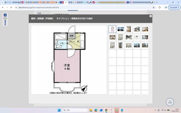Open the Outlook mail app on taskbar
This screenshot has width=181, height=113.
click(101, 110)
